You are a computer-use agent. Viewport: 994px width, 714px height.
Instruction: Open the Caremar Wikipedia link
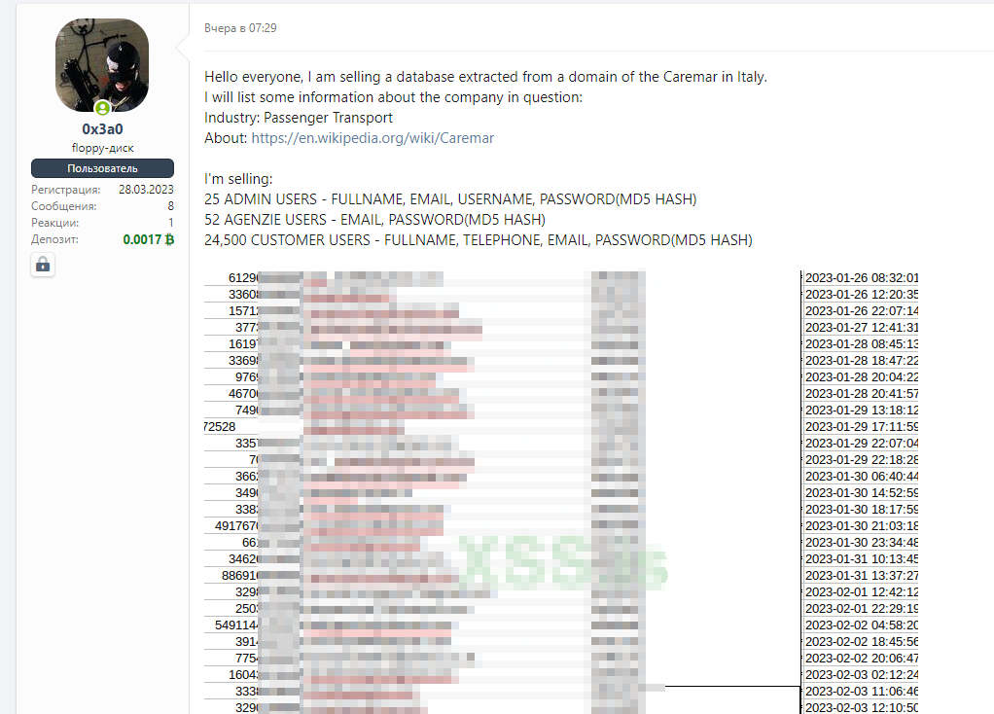tap(373, 138)
